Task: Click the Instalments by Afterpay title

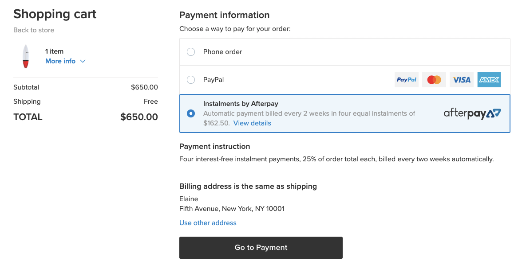Action: (241, 104)
